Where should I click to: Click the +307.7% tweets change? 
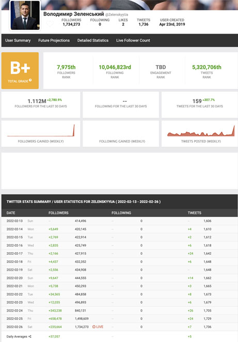pyautogui.click(x=209, y=100)
